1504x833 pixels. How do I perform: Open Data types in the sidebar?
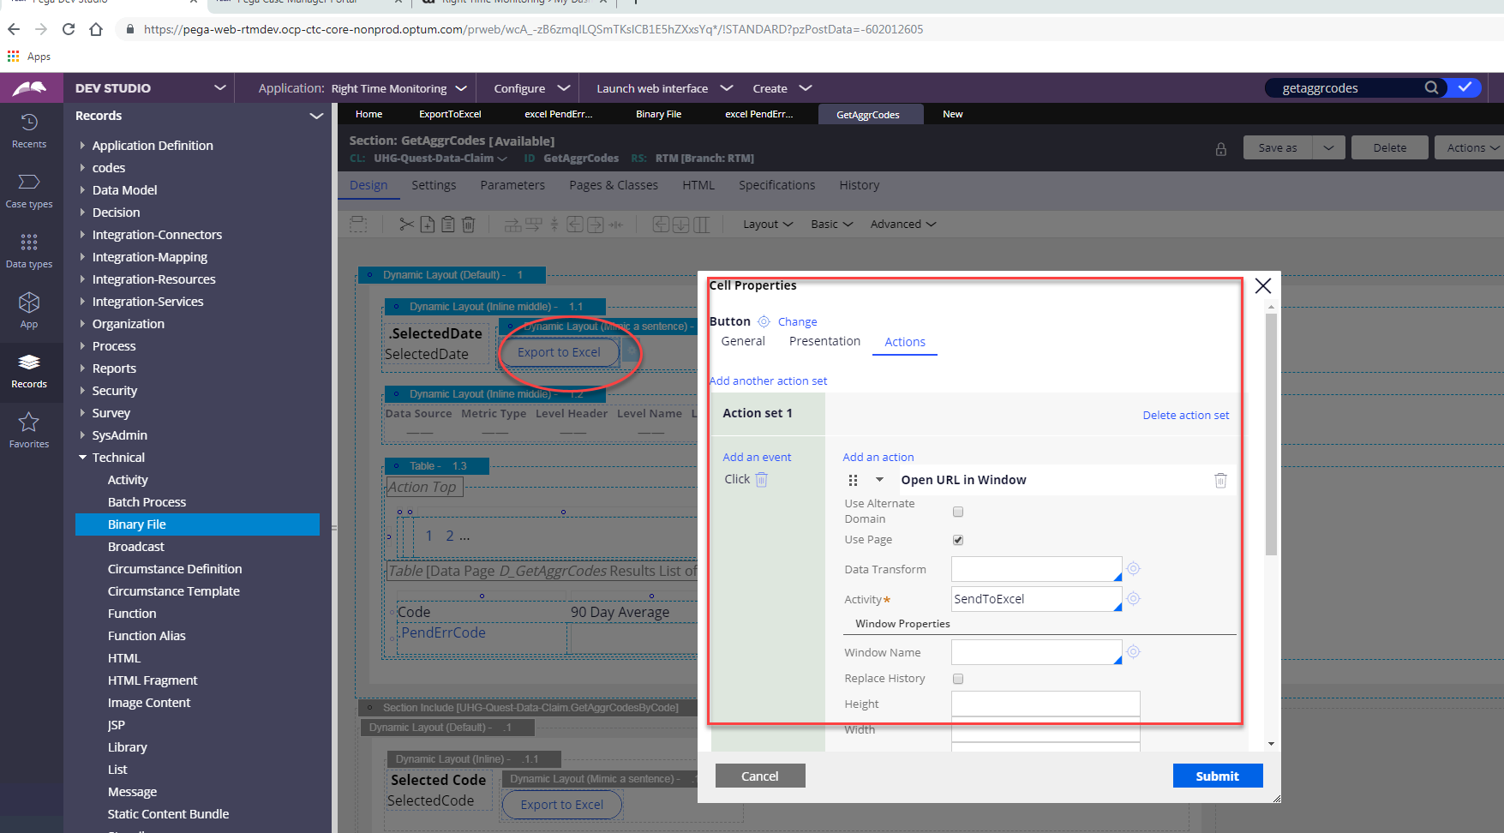[29, 250]
